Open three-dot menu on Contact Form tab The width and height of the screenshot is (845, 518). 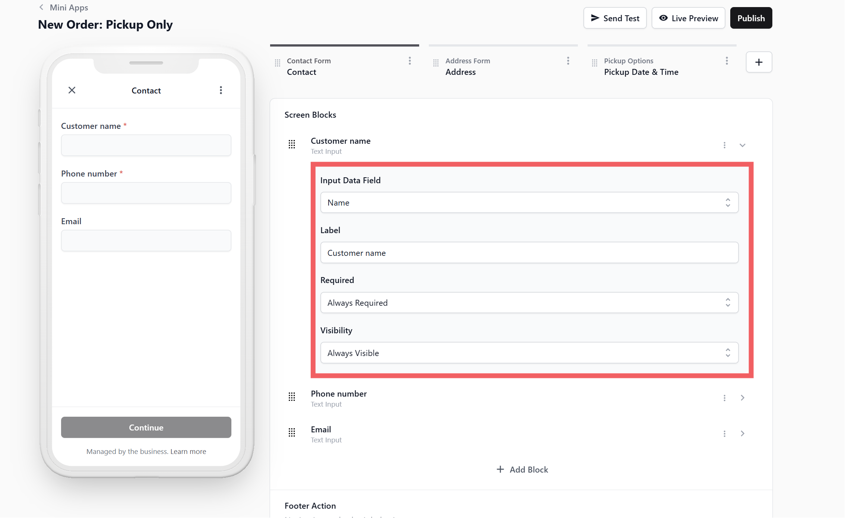[x=409, y=61]
